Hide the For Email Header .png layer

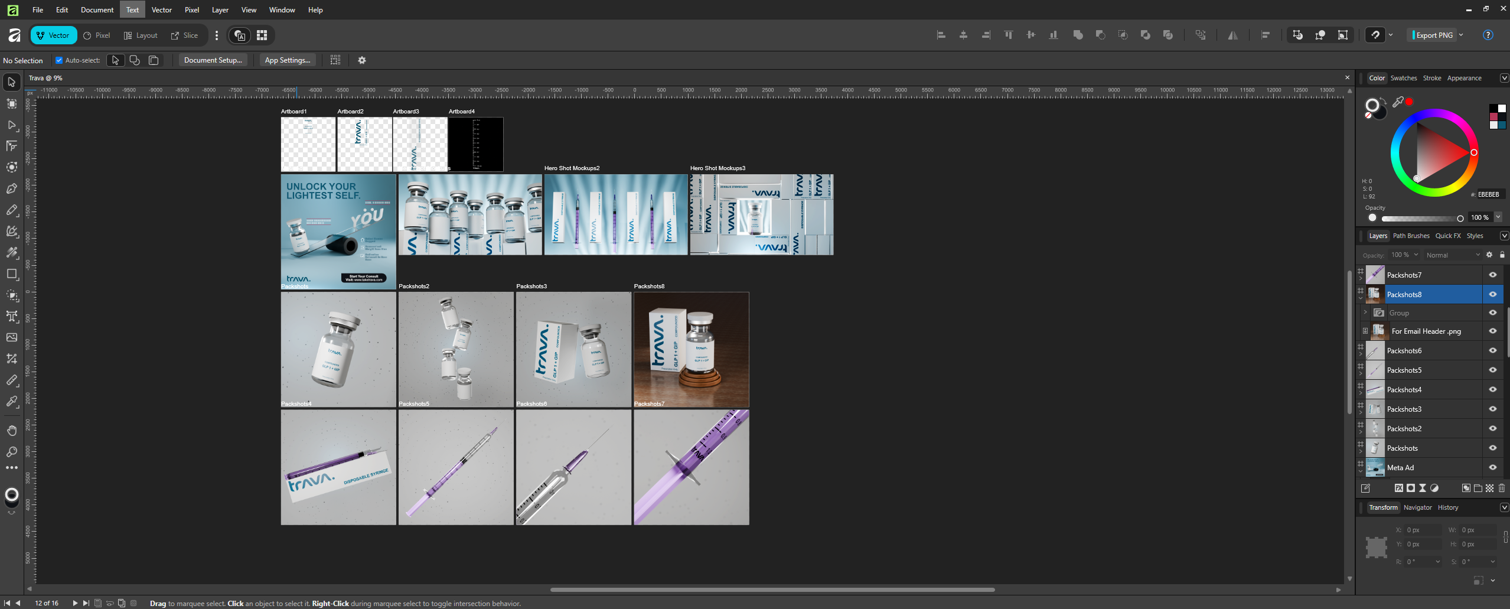point(1493,331)
